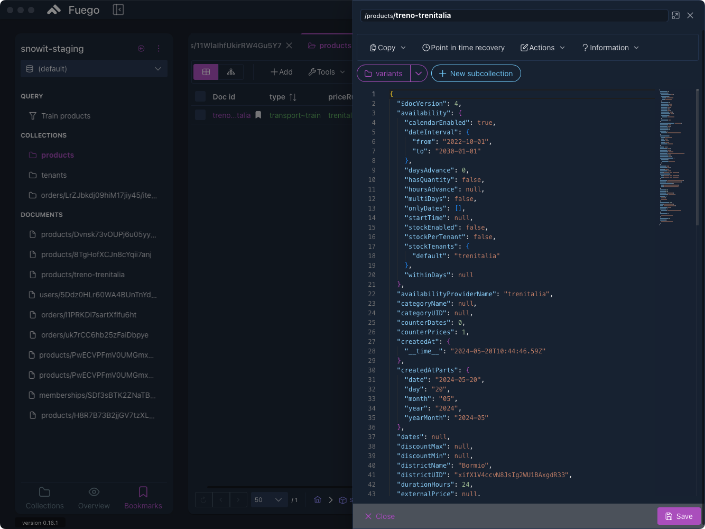This screenshot has height=529, width=705.
Task: Click the "districtName" value "Bormio"
Action: 473,466
